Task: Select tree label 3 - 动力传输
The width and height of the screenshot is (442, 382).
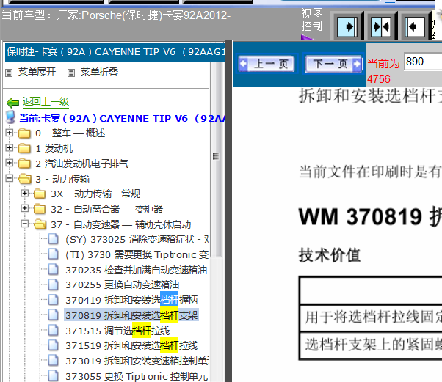Action: (x=62, y=179)
